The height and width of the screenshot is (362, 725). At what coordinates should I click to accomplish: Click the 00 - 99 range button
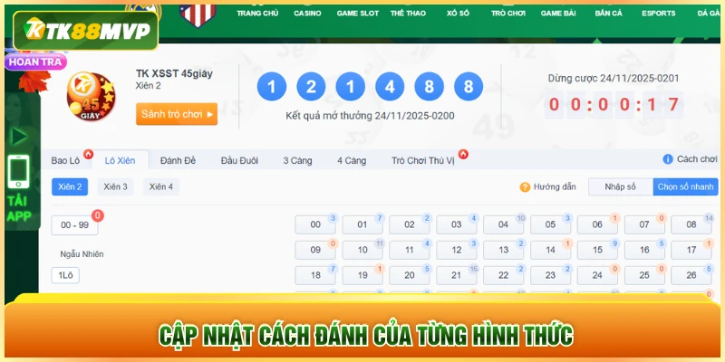75,224
